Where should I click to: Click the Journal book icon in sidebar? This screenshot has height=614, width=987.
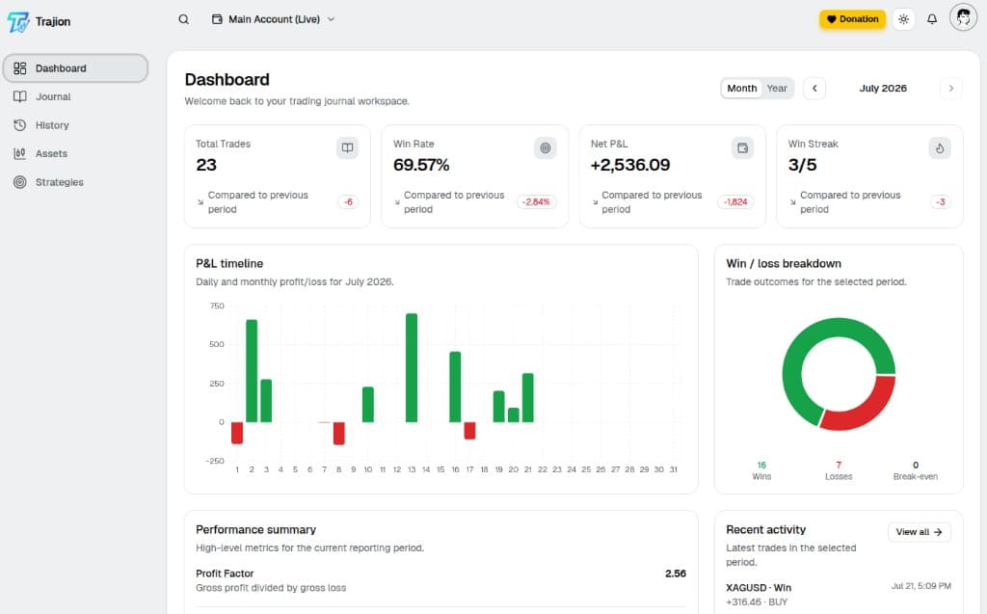point(20,97)
